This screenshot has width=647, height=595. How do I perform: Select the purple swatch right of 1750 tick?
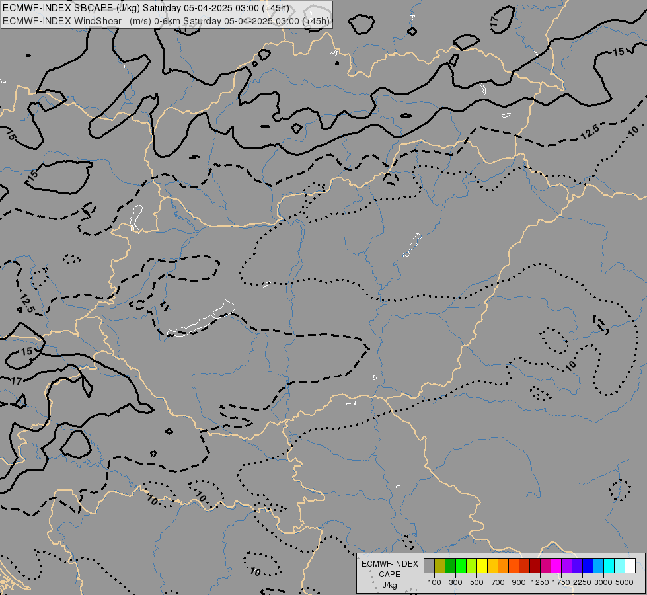(566, 566)
